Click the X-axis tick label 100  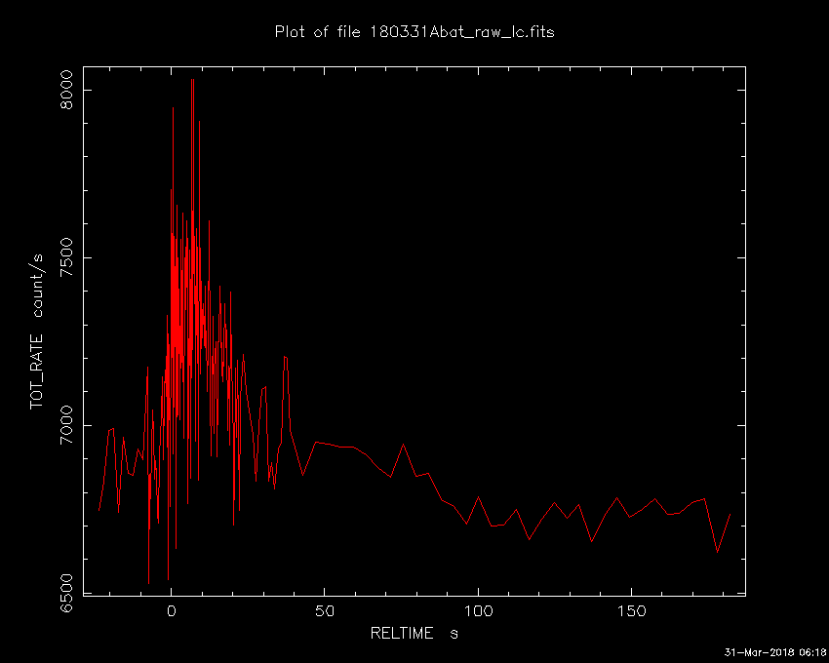479,611
